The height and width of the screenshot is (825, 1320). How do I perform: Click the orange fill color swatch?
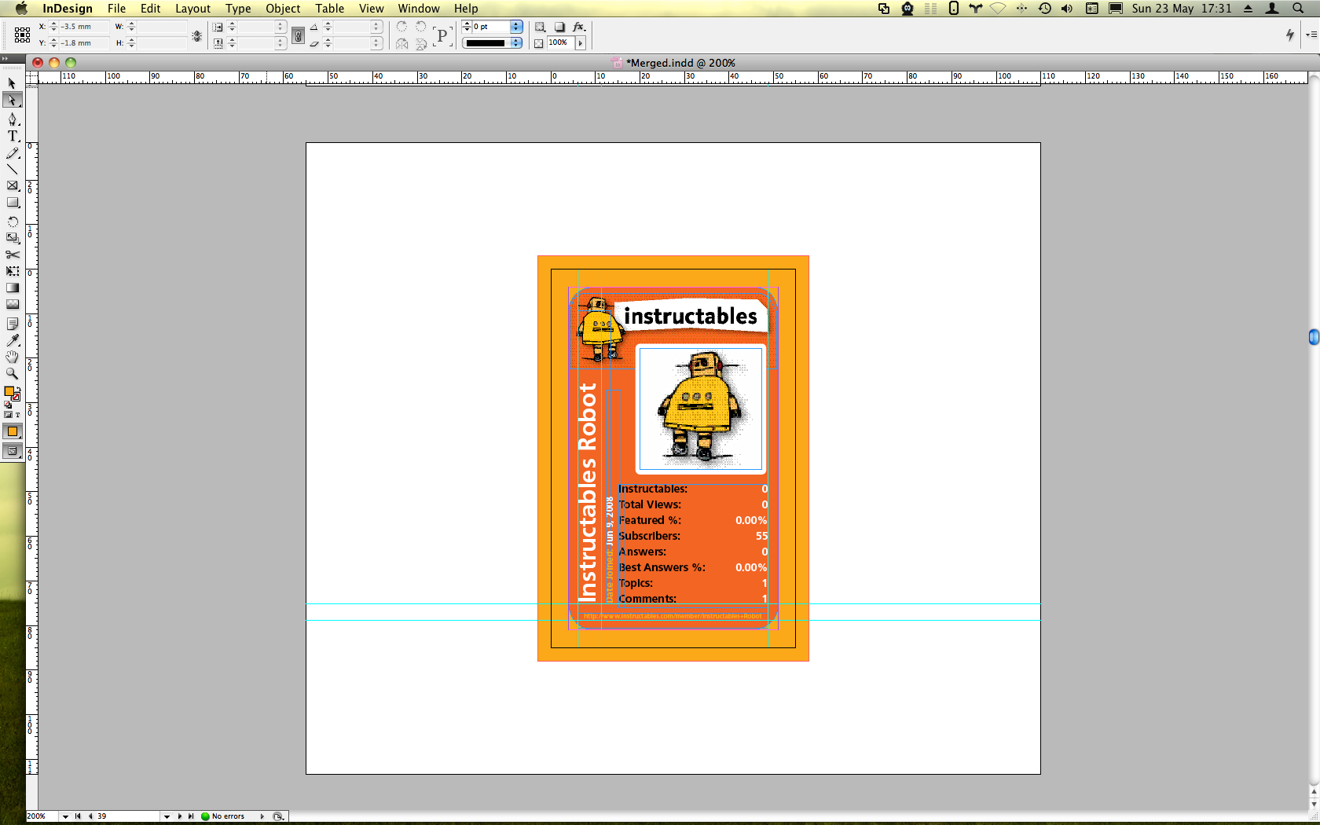click(13, 431)
